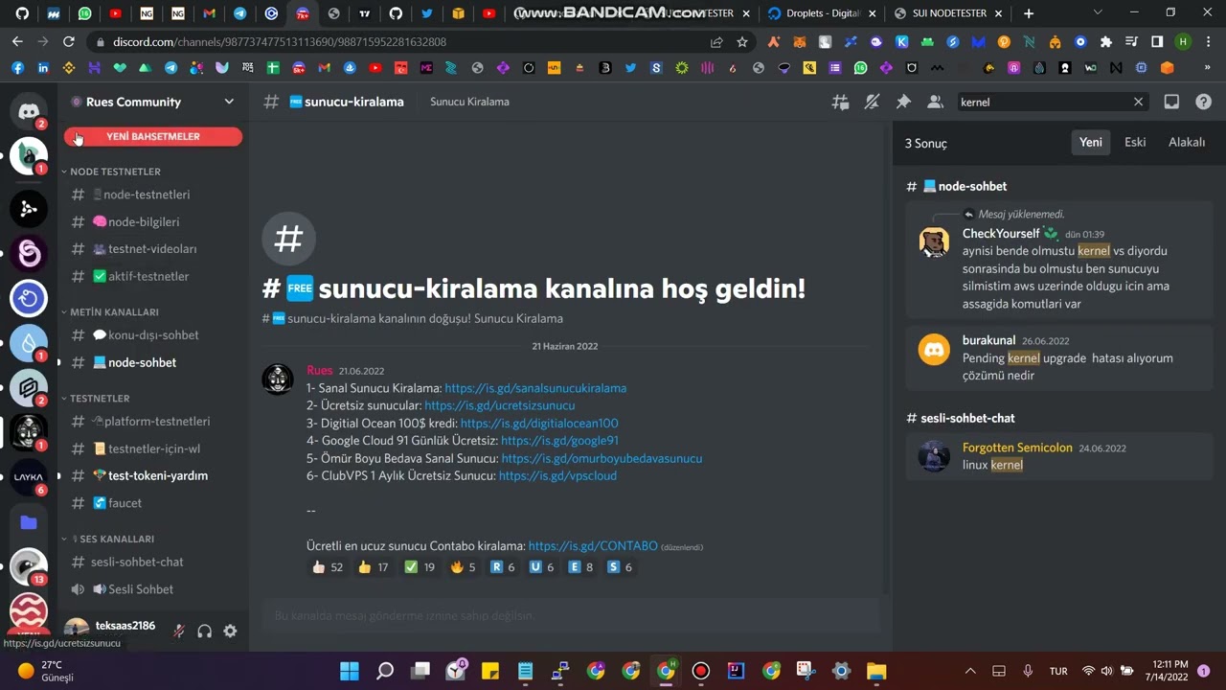
Task: Switch to Droplets DigitalOcean browser tab
Action: tap(822, 13)
